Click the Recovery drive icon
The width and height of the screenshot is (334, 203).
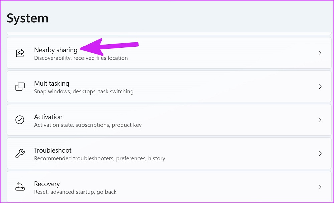click(20, 187)
